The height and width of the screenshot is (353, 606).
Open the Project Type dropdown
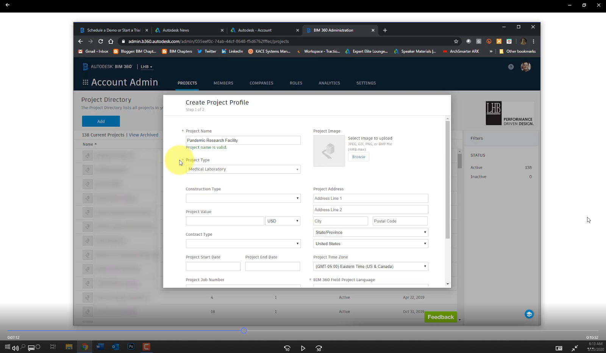coord(243,169)
